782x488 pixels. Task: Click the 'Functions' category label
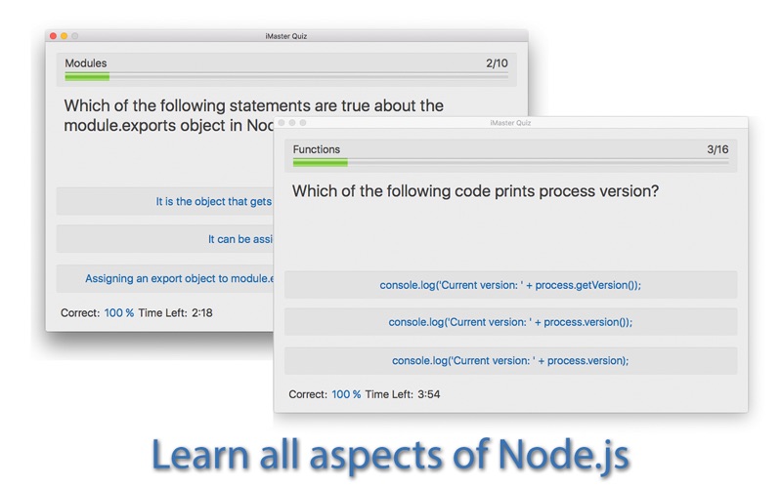316,149
